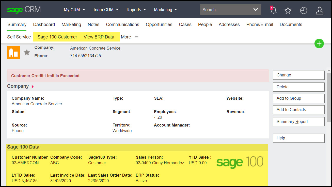Star the American Concrete Service company

[x=27, y=52]
